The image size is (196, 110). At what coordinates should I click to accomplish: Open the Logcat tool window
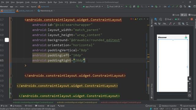[51, 106]
